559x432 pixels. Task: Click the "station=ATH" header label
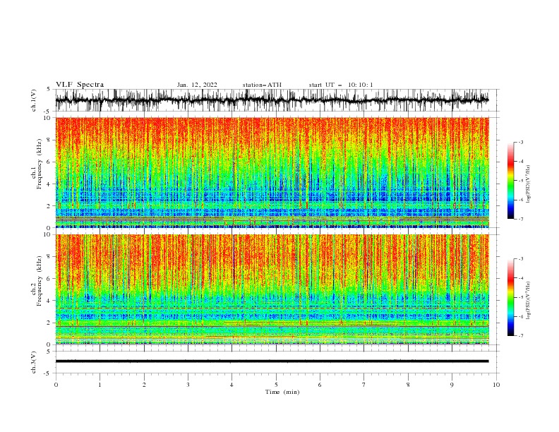click(x=262, y=85)
